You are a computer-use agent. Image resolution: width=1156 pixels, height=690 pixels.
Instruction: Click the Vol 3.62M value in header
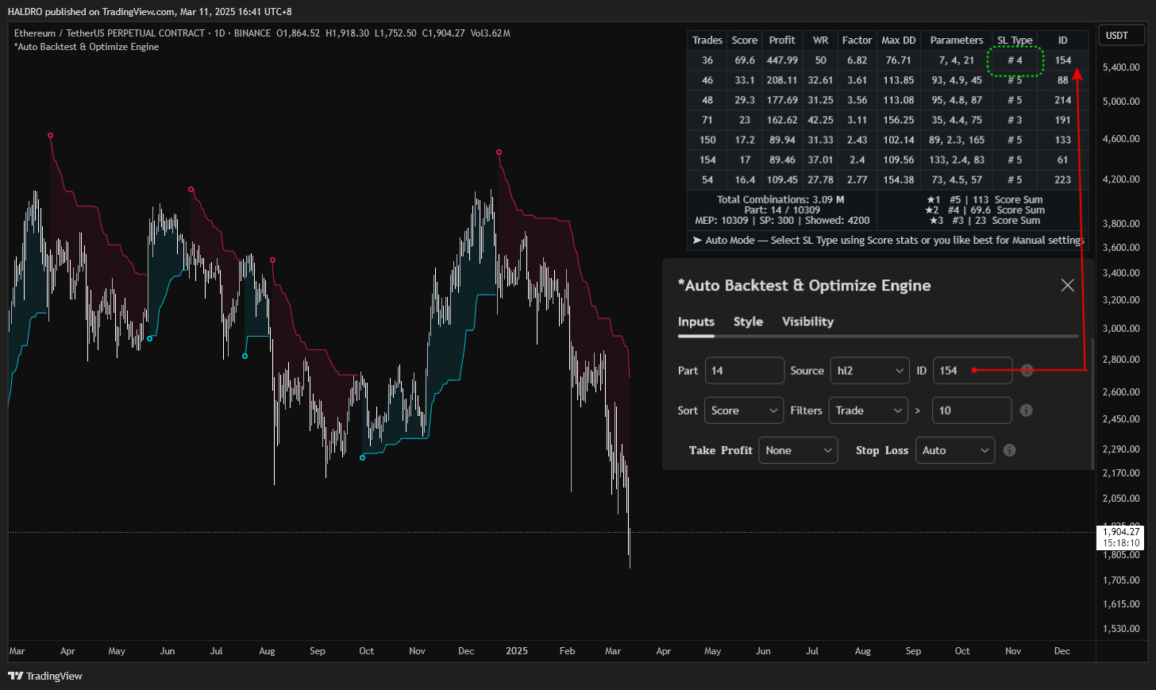pos(491,33)
